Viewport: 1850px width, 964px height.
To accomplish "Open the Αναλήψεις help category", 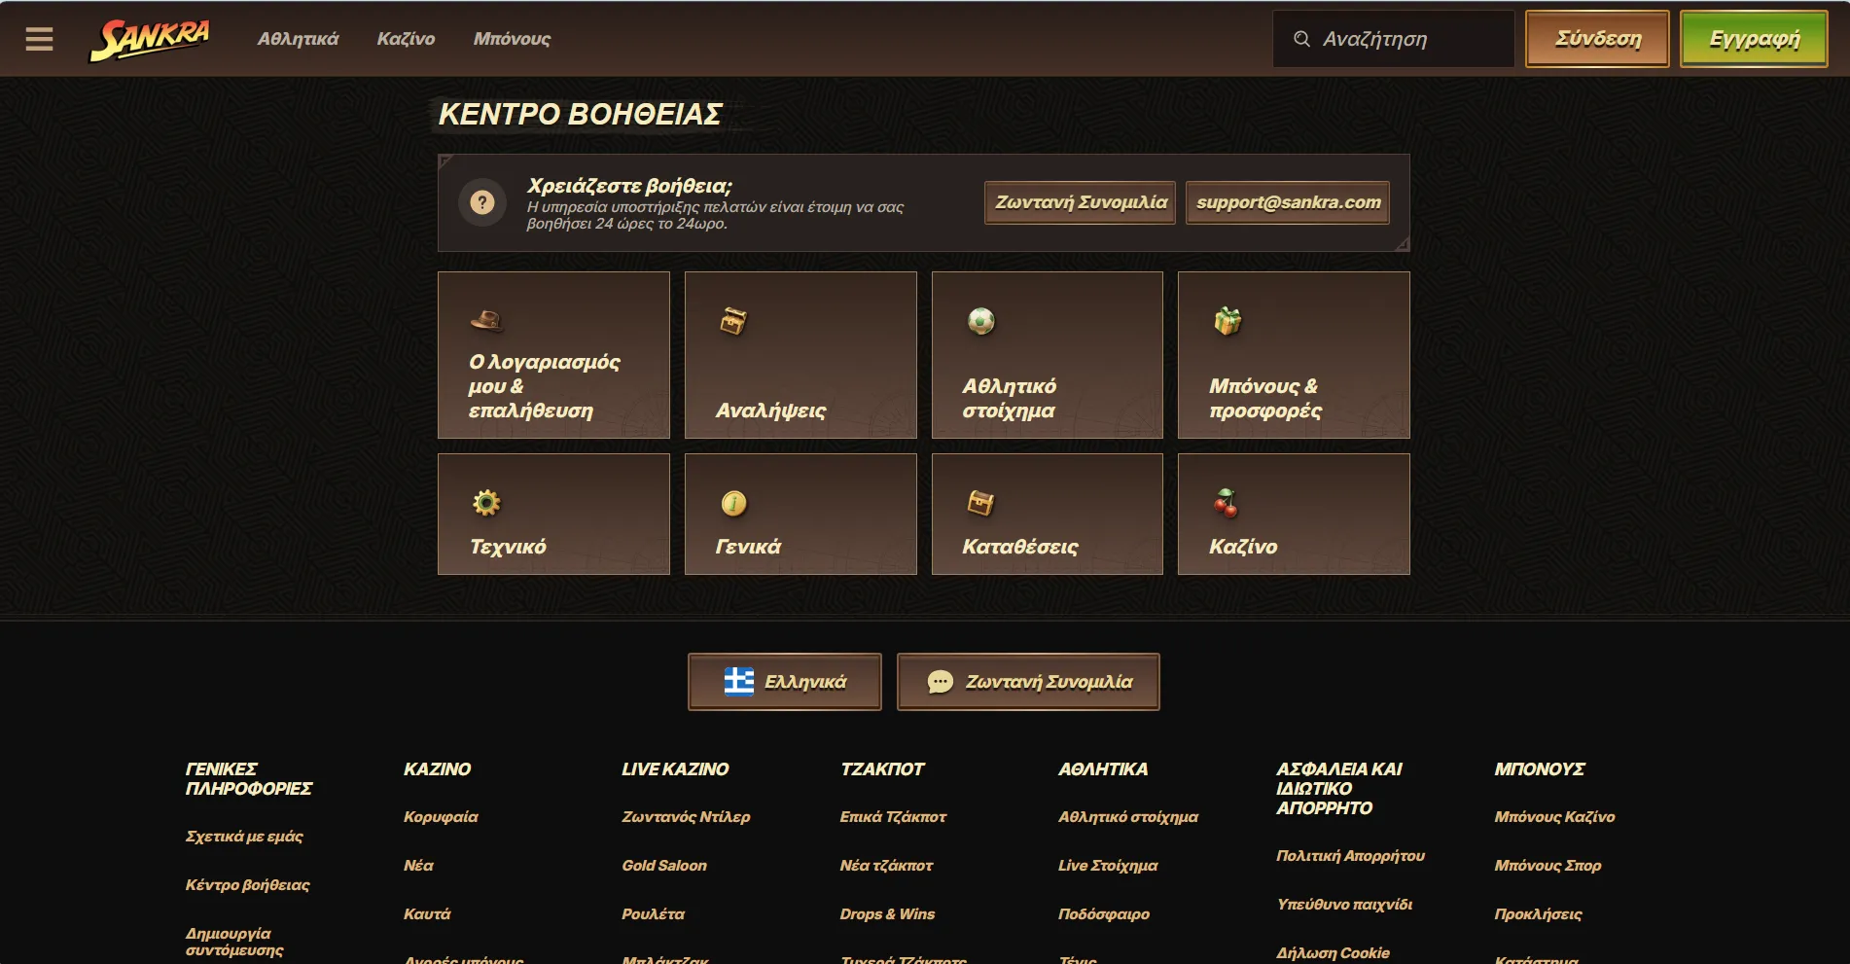I will click(x=800, y=355).
